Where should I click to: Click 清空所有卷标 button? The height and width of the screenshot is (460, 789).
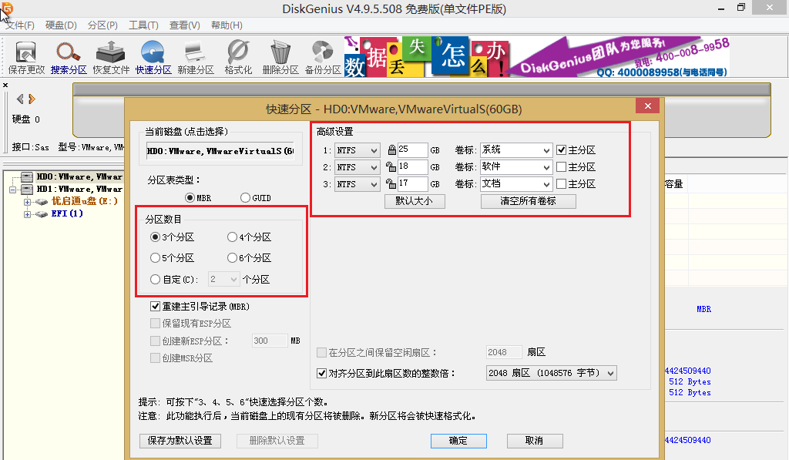click(x=529, y=201)
